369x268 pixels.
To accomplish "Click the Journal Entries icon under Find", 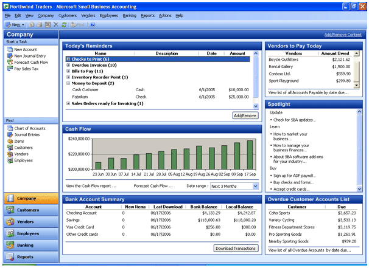I will tap(10, 134).
